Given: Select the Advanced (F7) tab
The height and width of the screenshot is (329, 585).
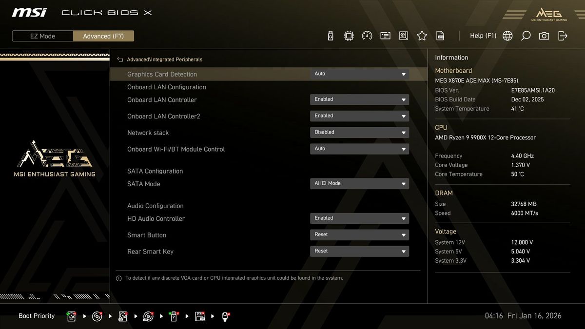Looking at the screenshot, I should coord(103,36).
